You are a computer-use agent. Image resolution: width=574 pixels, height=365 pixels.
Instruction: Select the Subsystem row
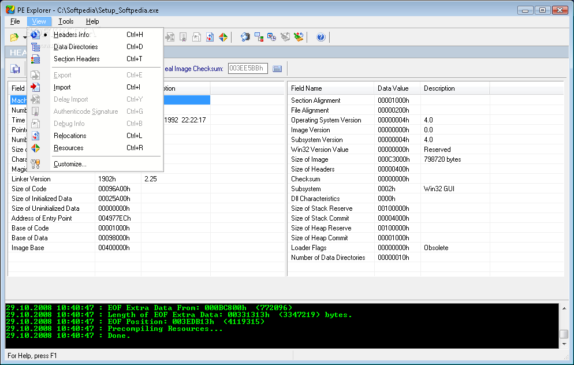(426, 189)
